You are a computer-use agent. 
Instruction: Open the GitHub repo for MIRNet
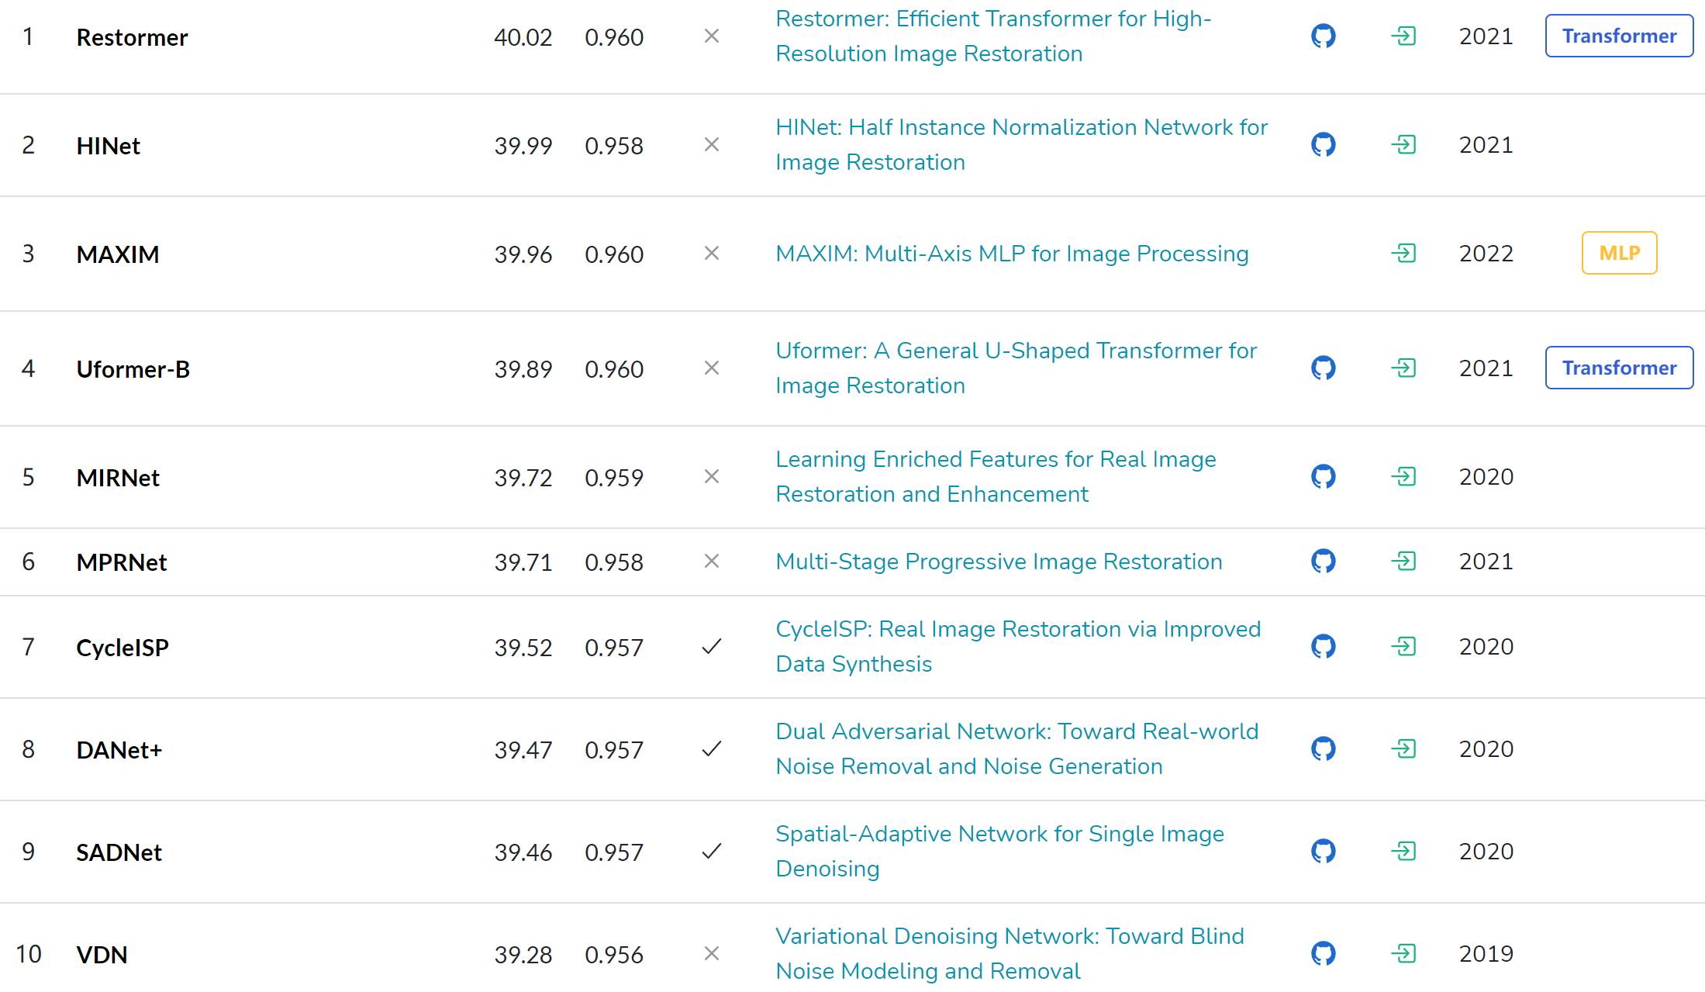point(1322,477)
